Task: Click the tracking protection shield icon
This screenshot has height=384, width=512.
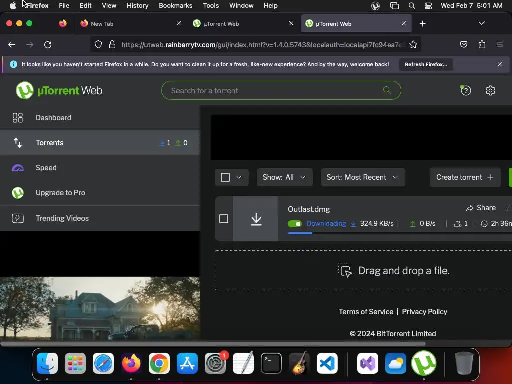Action: coord(98,44)
